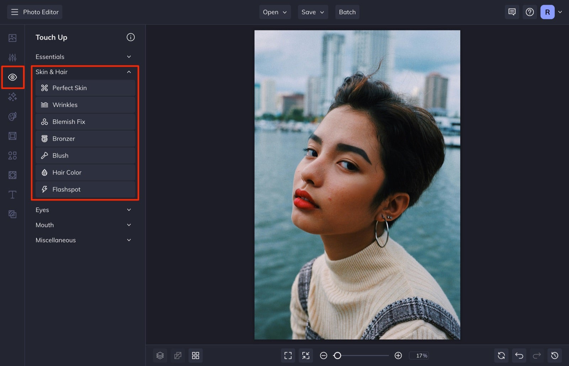This screenshot has height=366, width=569.
Task: Select the Effects sparkles tool
Action: 12,96
